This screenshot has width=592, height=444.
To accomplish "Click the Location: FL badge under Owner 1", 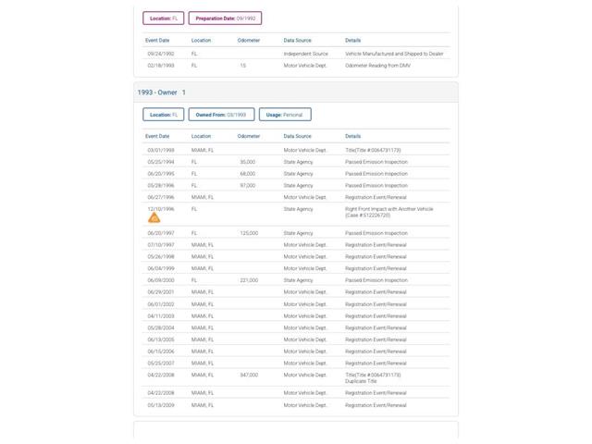I will pyautogui.click(x=164, y=115).
